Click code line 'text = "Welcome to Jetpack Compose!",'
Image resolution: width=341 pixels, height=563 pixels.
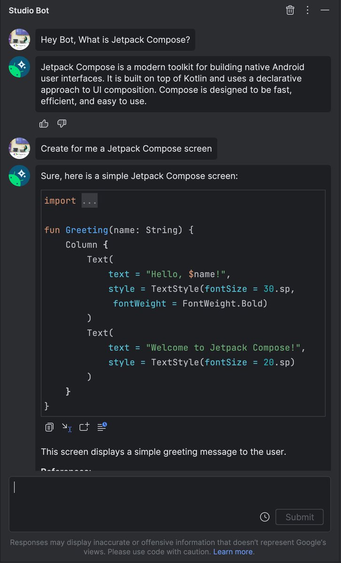tap(207, 348)
